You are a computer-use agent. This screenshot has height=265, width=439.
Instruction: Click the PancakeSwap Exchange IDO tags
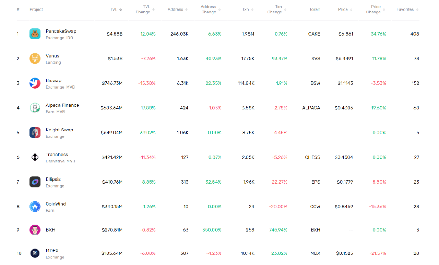click(x=59, y=38)
